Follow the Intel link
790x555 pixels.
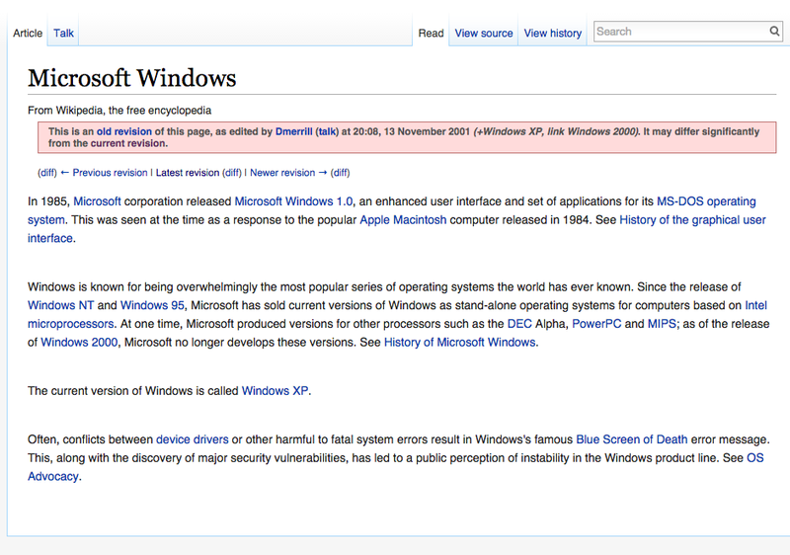tap(755, 305)
